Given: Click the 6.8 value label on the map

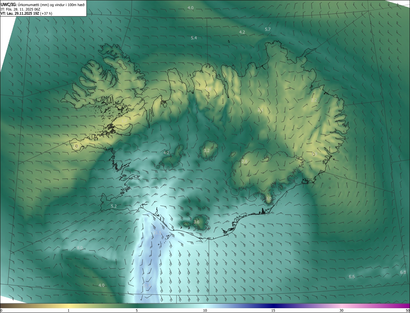Looking at the screenshot, I should click(x=403, y=272).
